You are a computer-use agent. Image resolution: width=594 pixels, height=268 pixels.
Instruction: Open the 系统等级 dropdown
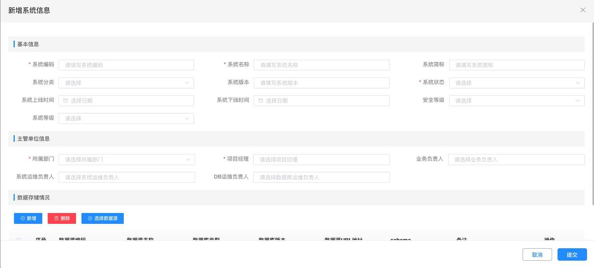(126, 119)
